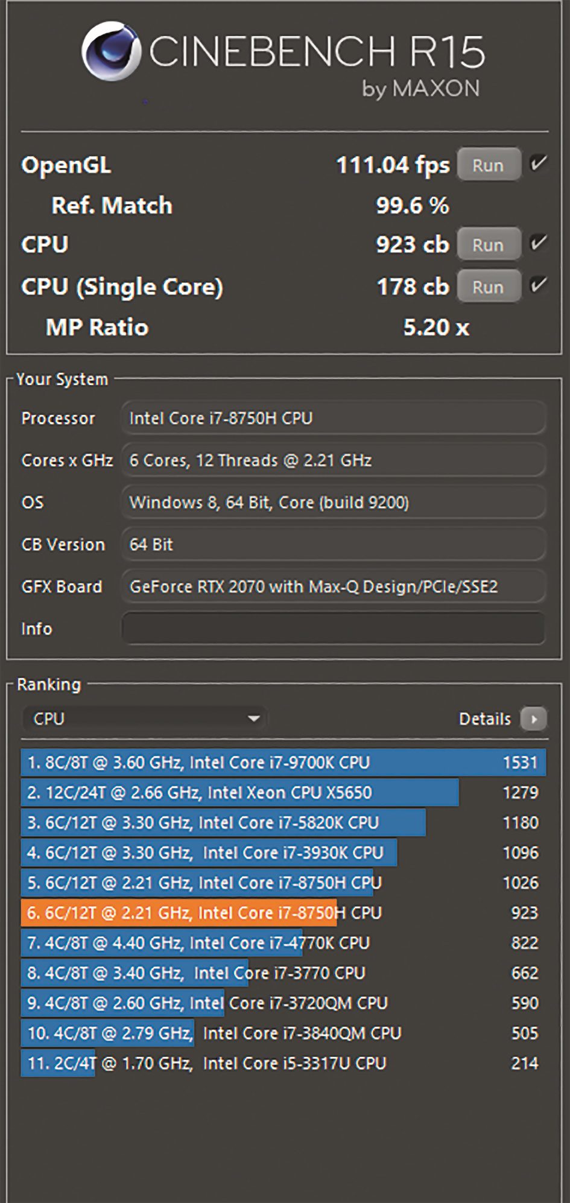Run the CPU benchmark test
The image size is (570, 1203).
(x=488, y=245)
